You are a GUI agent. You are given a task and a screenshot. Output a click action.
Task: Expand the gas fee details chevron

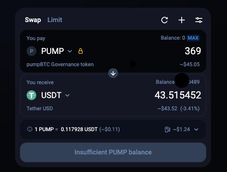196,129
